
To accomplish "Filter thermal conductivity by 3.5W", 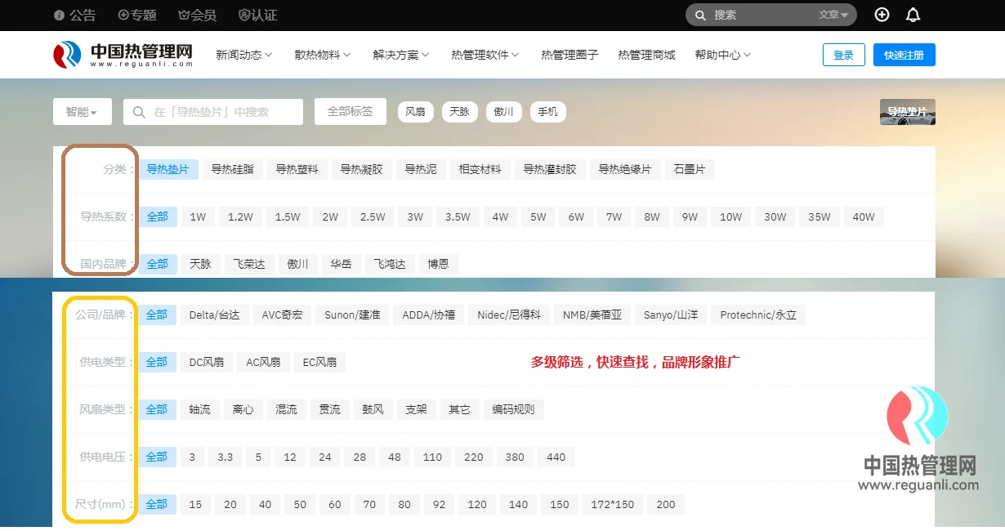I will point(458,216).
